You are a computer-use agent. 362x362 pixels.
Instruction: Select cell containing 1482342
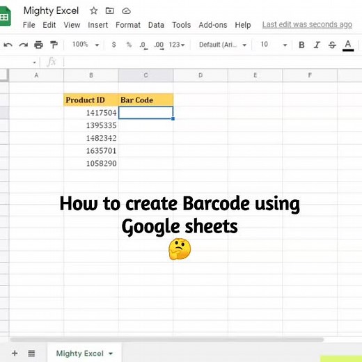pos(91,138)
